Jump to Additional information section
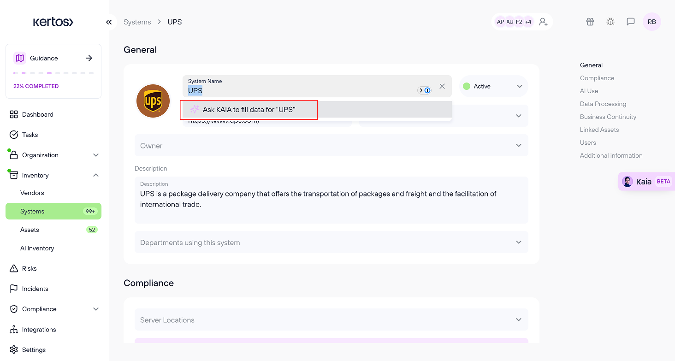 [x=611, y=155]
